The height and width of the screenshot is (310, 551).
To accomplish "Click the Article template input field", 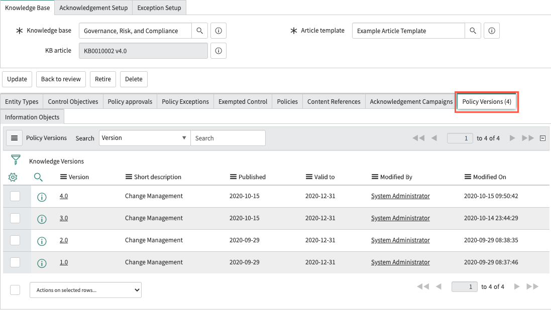I will click(x=409, y=31).
